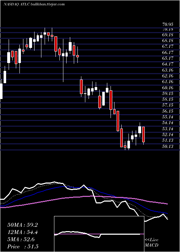Select the 66.17 price axis label
The width and height of the screenshot is (180, 252).
click(x=168, y=53)
